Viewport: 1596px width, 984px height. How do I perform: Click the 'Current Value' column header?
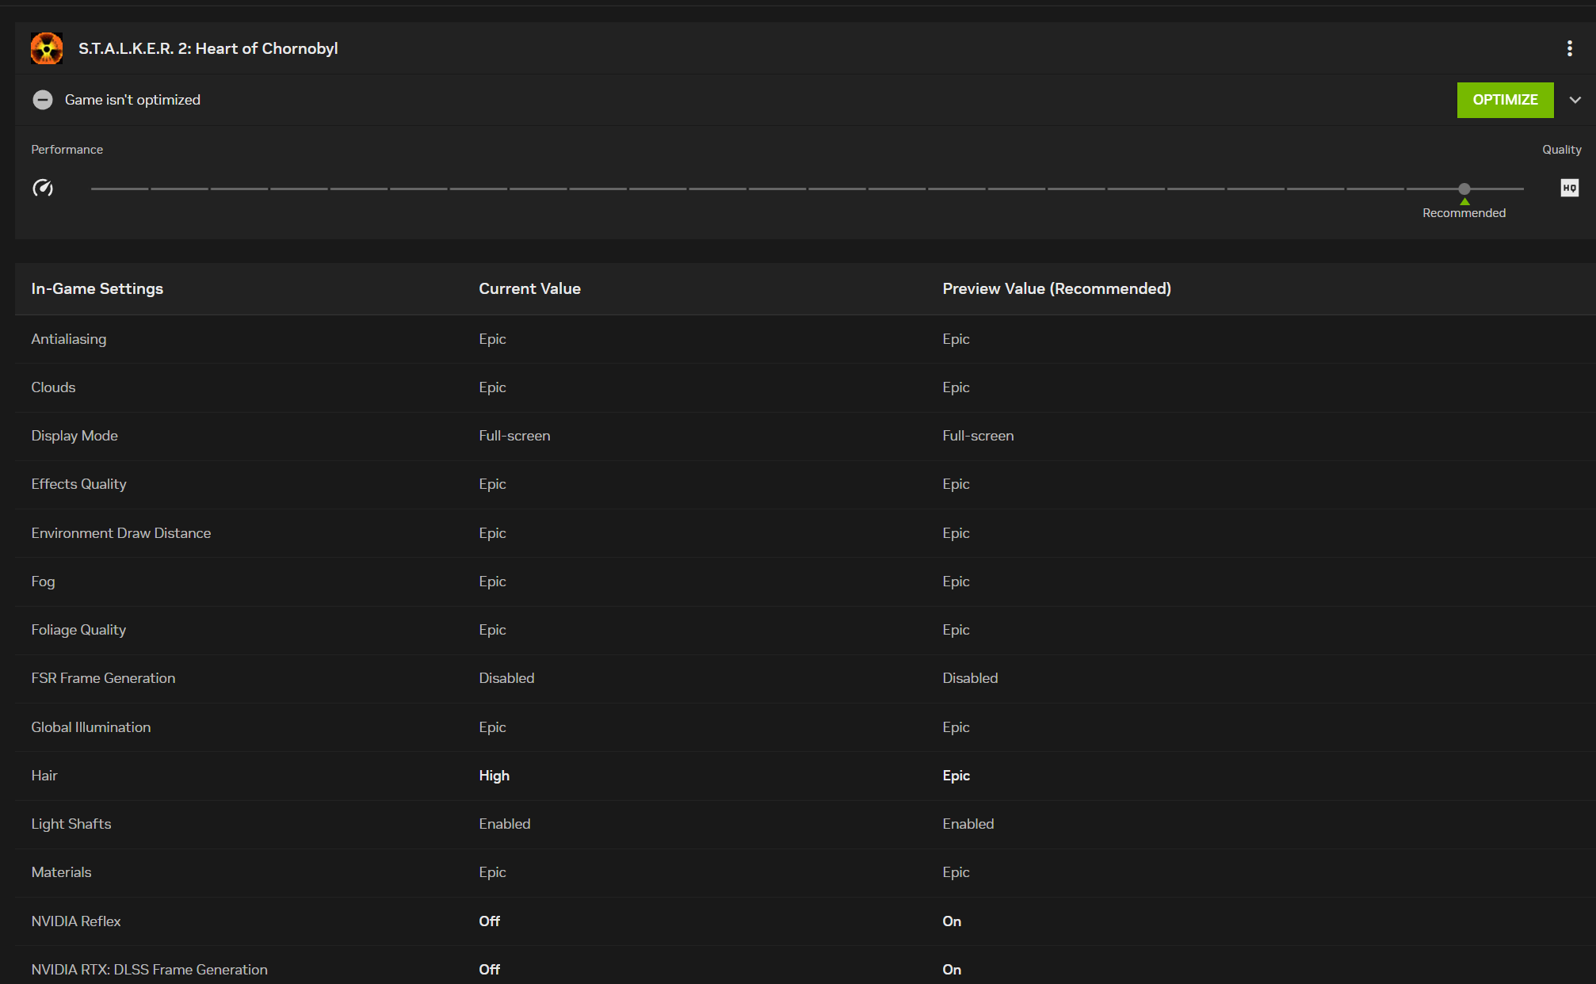point(529,288)
